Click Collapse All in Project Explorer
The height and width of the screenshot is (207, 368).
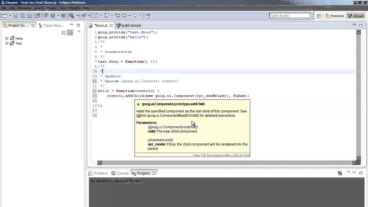(64, 33)
